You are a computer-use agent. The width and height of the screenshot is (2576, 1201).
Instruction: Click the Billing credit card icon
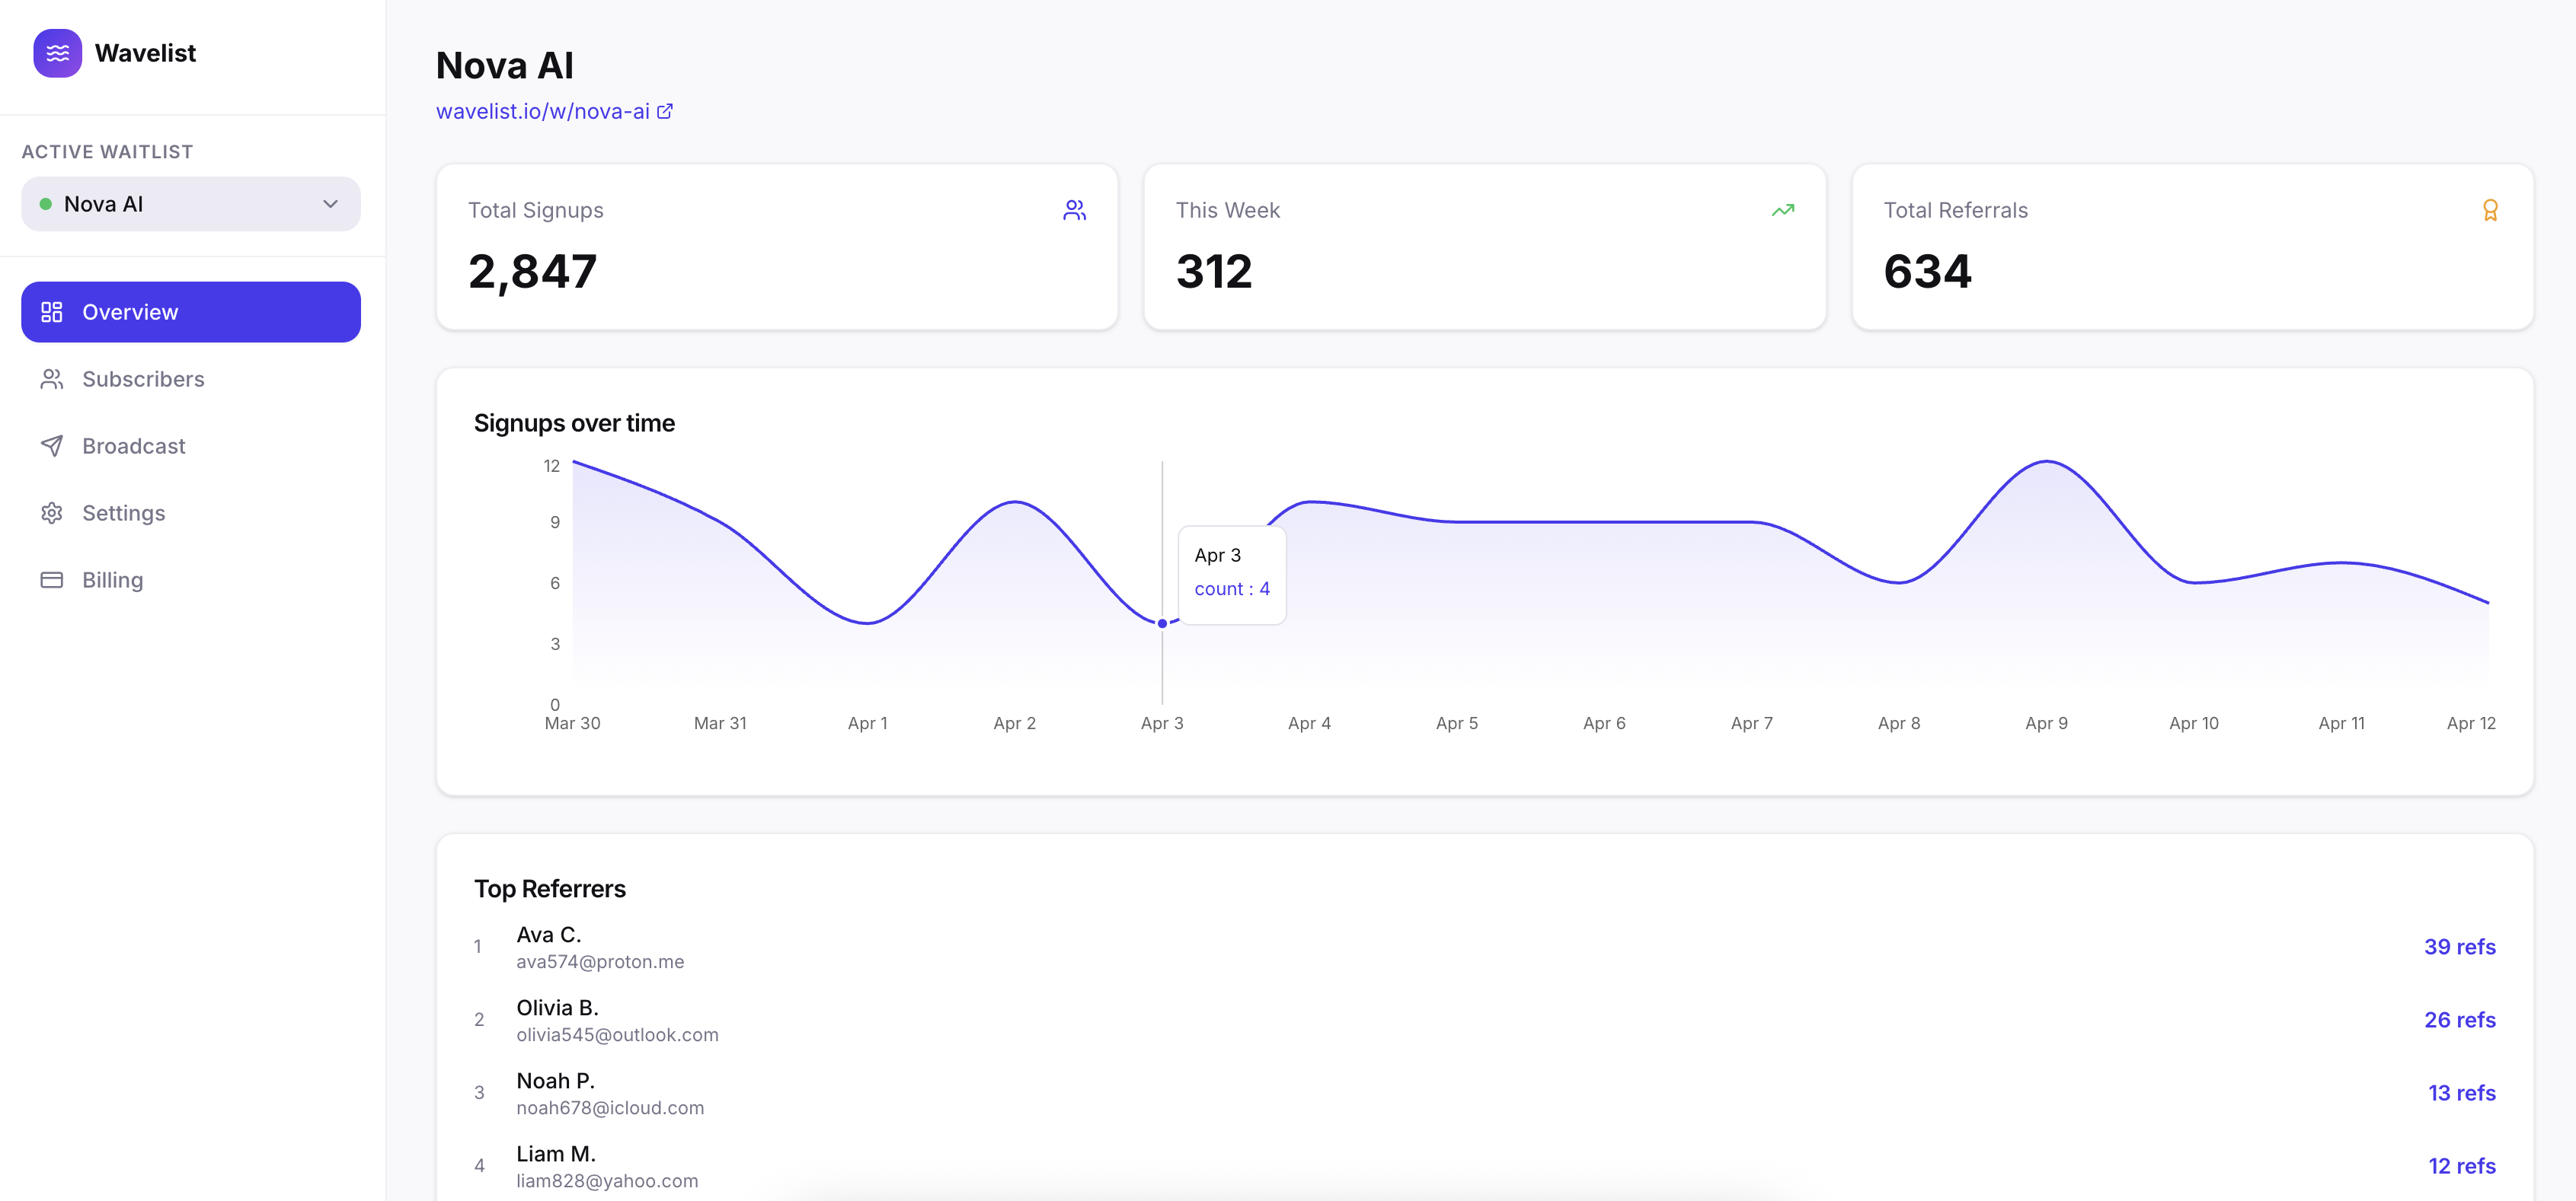(x=51, y=579)
